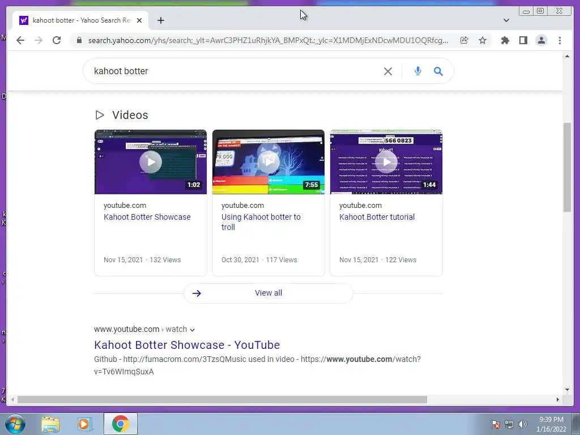Open the Chrome profile avatar

pos(541,40)
